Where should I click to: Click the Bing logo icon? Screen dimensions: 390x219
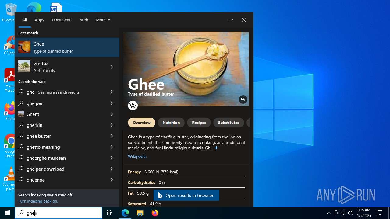(160, 195)
